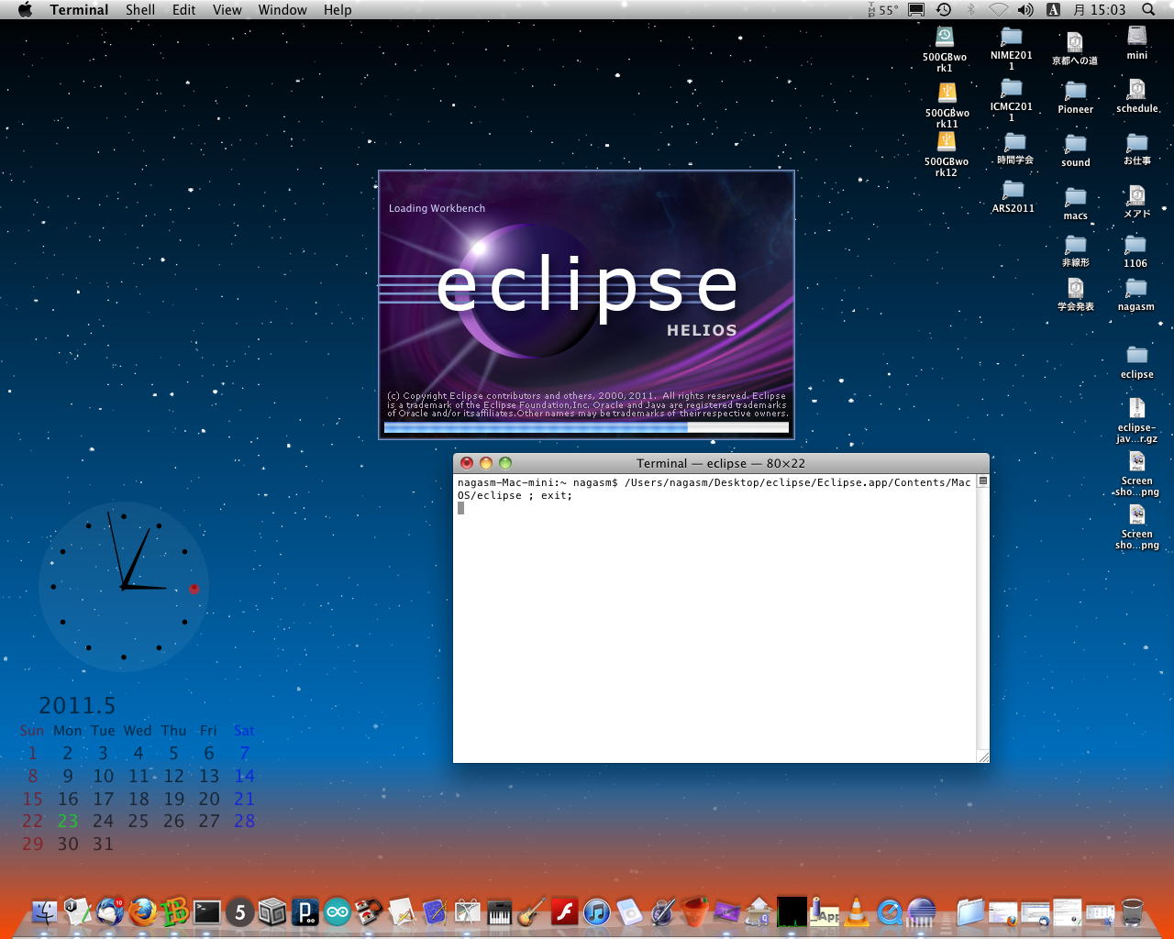Open Thunderbird mail in the Dock
1174x939 pixels.
click(109, 911)
